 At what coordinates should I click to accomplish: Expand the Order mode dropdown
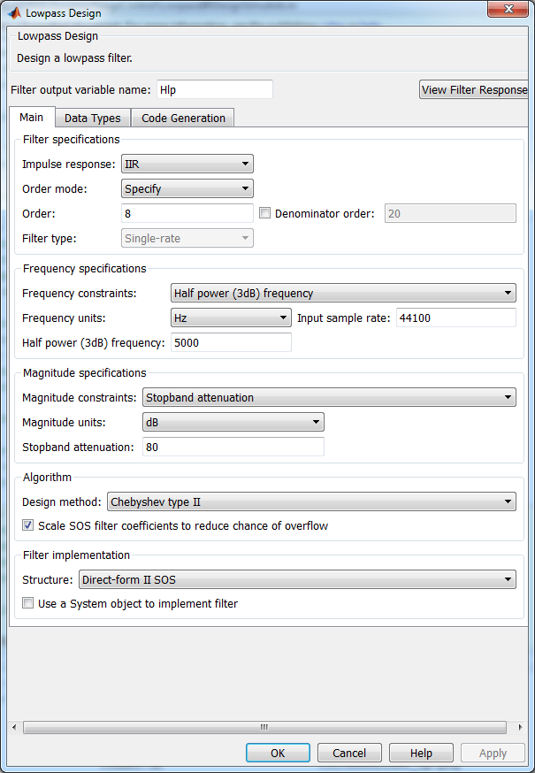click(x=187, y=188)
